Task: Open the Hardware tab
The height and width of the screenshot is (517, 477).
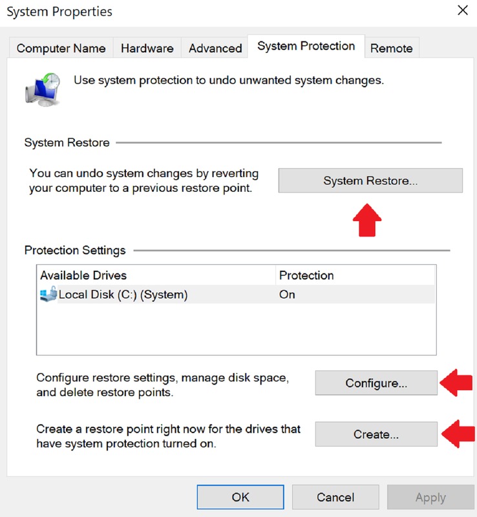Action: [147, 48]
